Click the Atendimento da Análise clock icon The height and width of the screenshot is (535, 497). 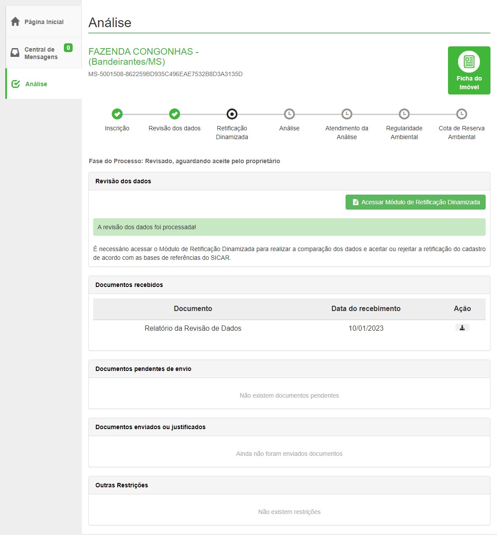347,114
